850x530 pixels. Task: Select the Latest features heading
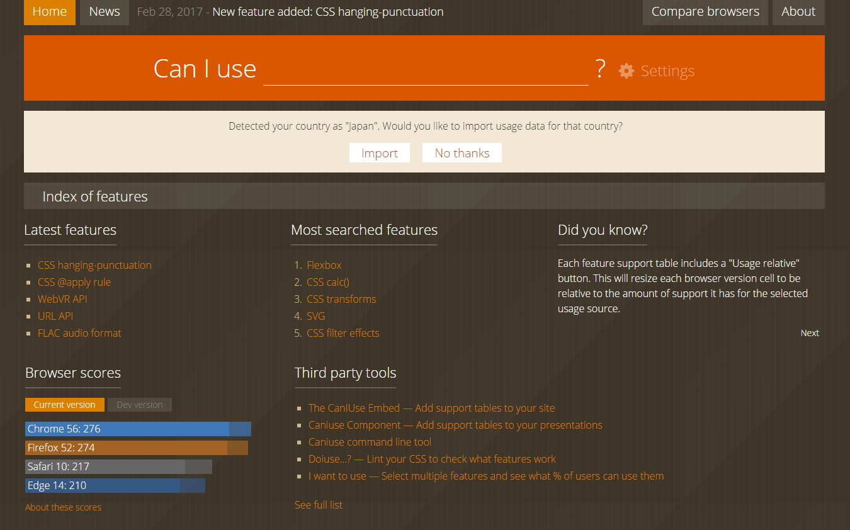[x=70, y=230]
